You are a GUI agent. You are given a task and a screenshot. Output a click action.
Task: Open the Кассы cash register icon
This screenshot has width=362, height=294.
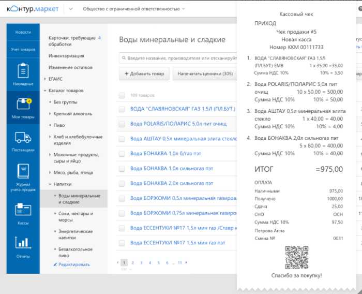[x=23, y=210]
